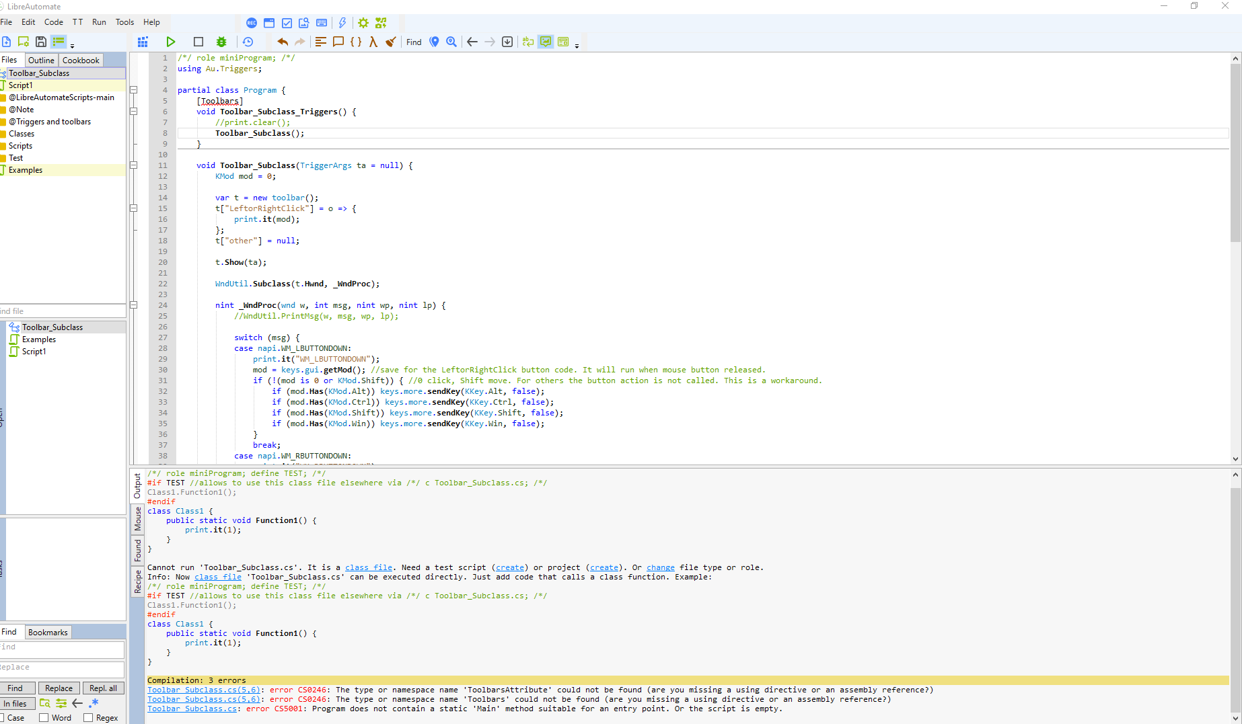Click the find text input field
The height and width of the screenshot is (724, 1242).
coord(62,649)
